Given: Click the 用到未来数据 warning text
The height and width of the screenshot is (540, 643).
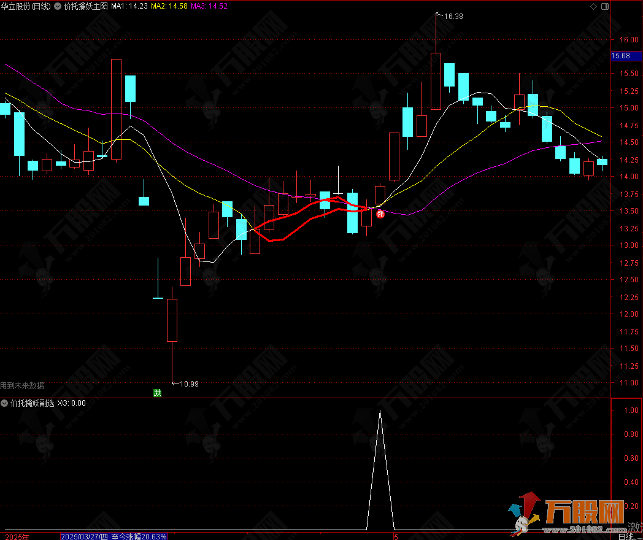Looking at the screenshot, I should pyautogui.click(x=22, y=385).
